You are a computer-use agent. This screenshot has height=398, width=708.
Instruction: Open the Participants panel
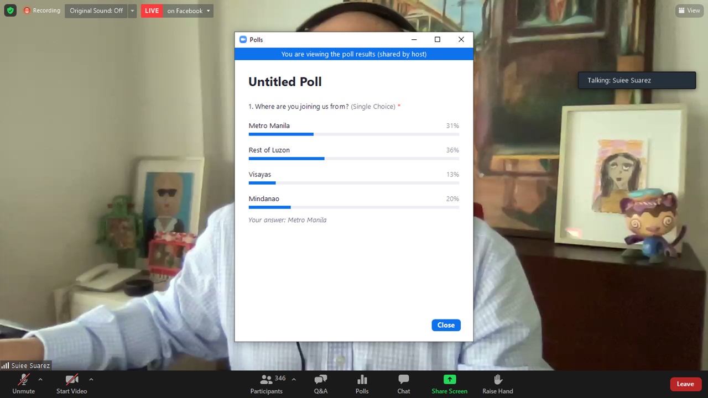[266, 384]
